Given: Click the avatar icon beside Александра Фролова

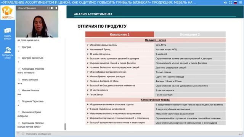Looking at the screenshot, I should [19, 68].
